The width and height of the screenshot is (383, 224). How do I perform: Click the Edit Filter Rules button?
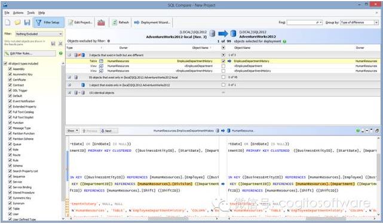point(30,53)
